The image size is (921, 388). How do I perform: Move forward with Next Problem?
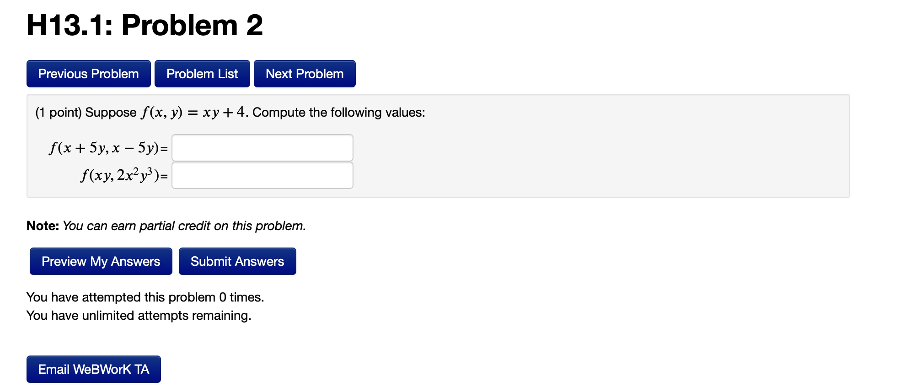pyautogui.click(x=305, y=73)
